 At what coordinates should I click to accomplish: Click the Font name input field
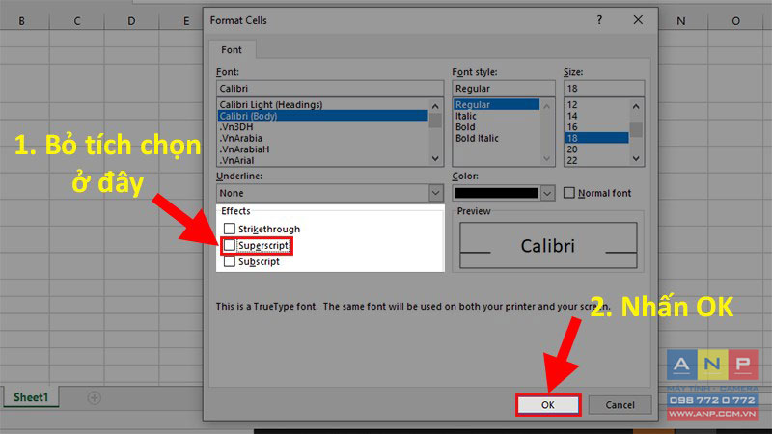click(x=330, y=89)
